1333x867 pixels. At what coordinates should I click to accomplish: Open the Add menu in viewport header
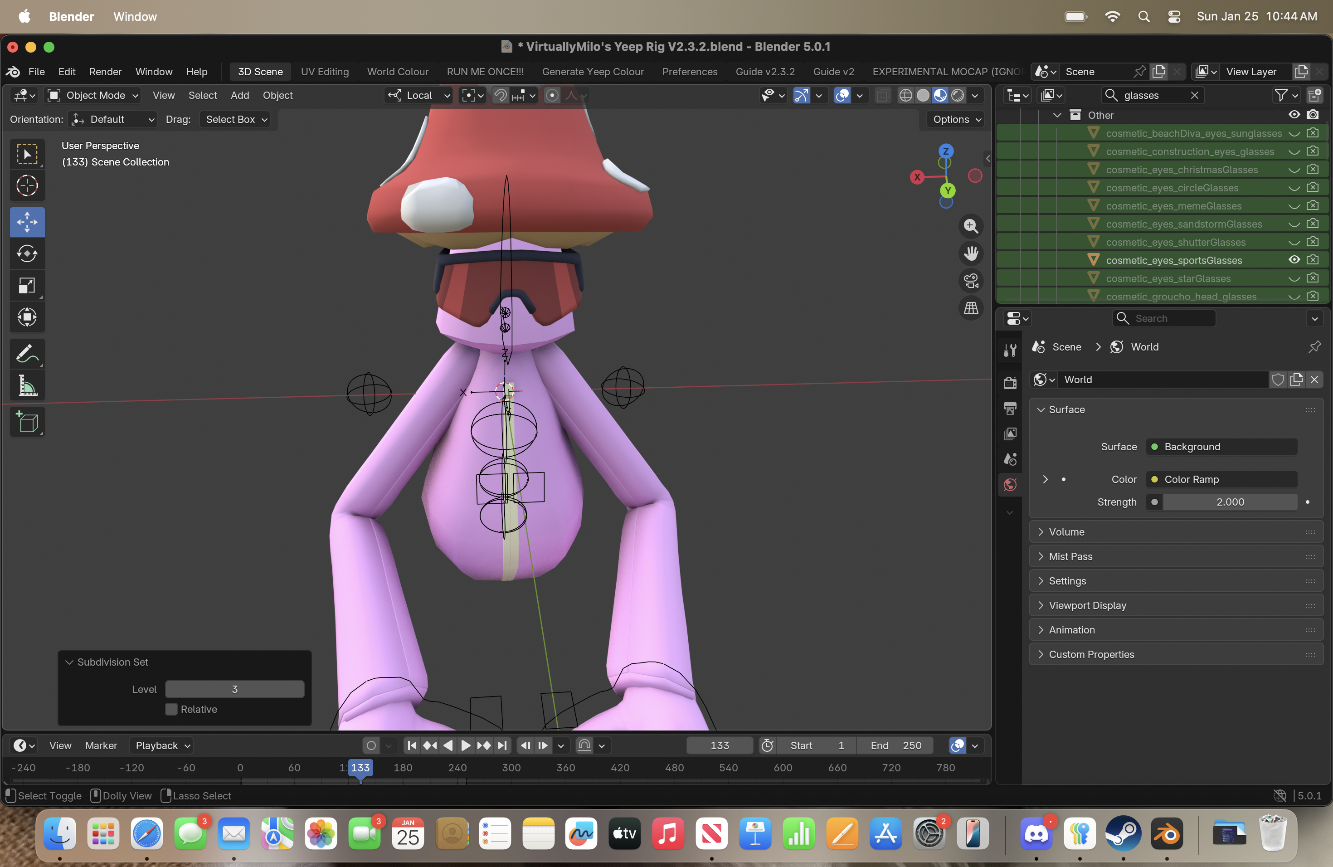coord(240,95)
